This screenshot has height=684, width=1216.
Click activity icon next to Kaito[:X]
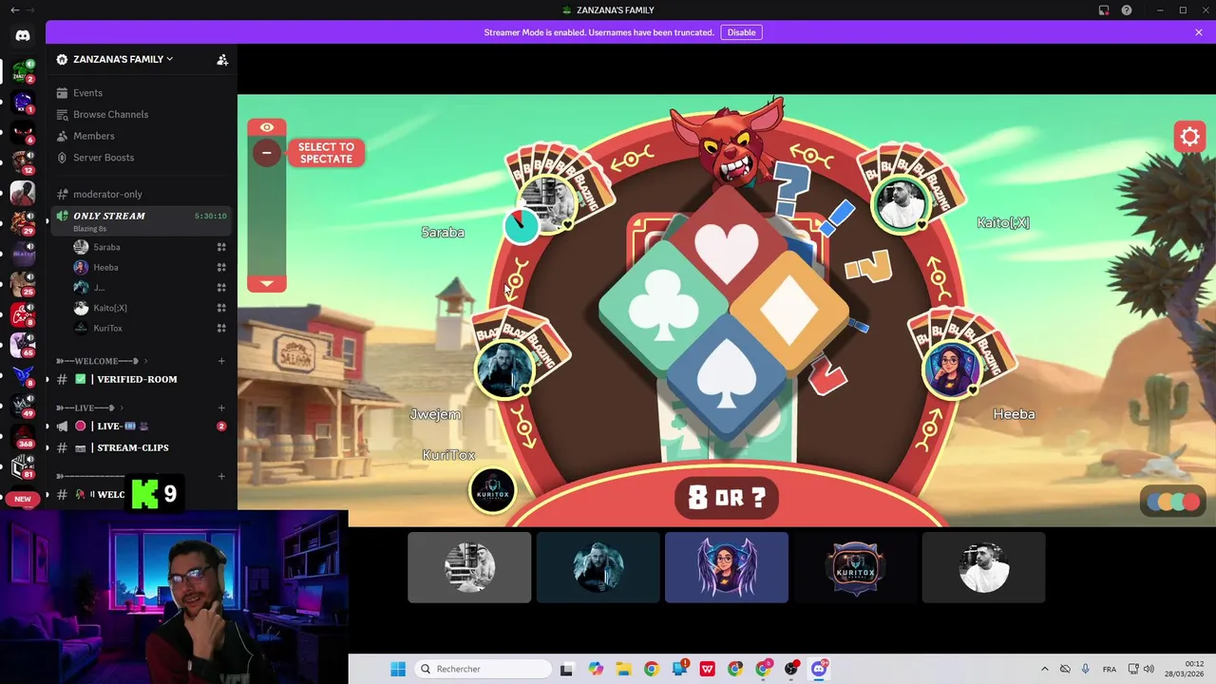point(221,308)
